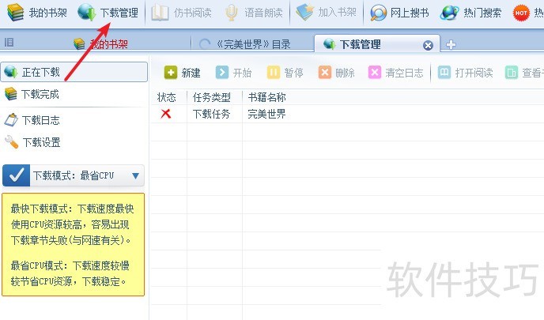Toggle the sidebar panel icon left of tabs
This screenshot has height=320, width=544.
(x=9, y=43)
